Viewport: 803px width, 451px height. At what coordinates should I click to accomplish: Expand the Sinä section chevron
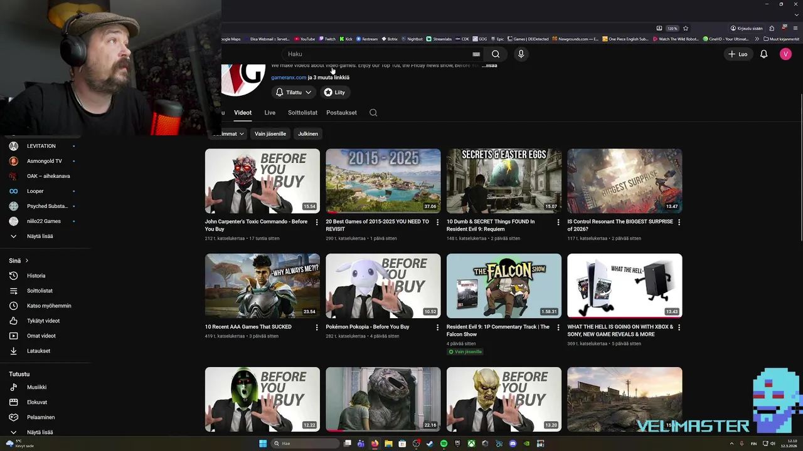27,261
